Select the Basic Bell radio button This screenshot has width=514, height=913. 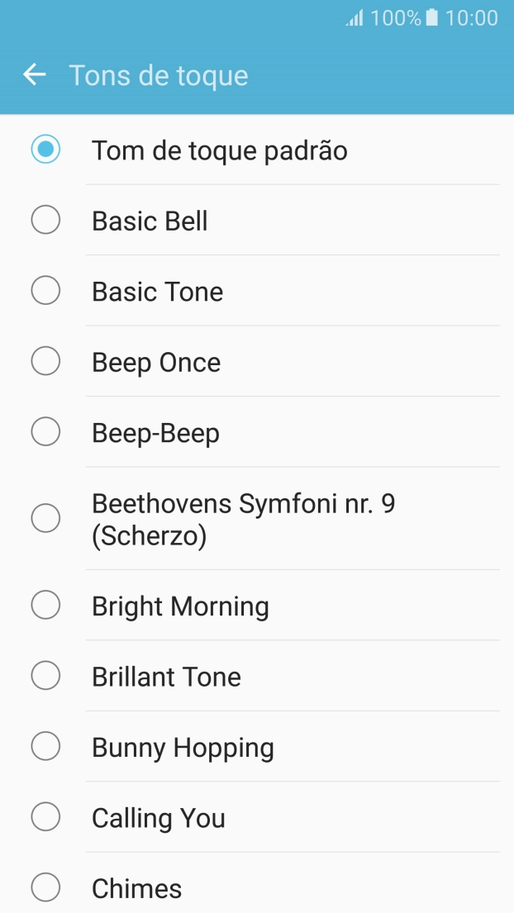point(45,221)
